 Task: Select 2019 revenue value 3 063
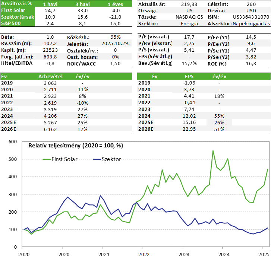[x=50, y=83]
